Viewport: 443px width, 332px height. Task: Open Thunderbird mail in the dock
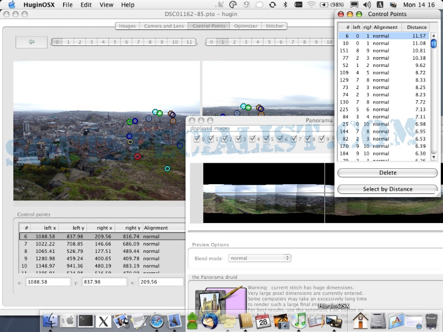pos(209,320)
